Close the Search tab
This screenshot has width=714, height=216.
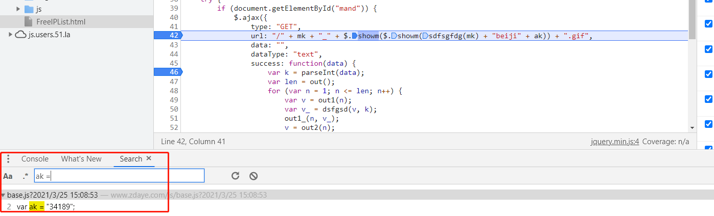[x=149, y=158]
